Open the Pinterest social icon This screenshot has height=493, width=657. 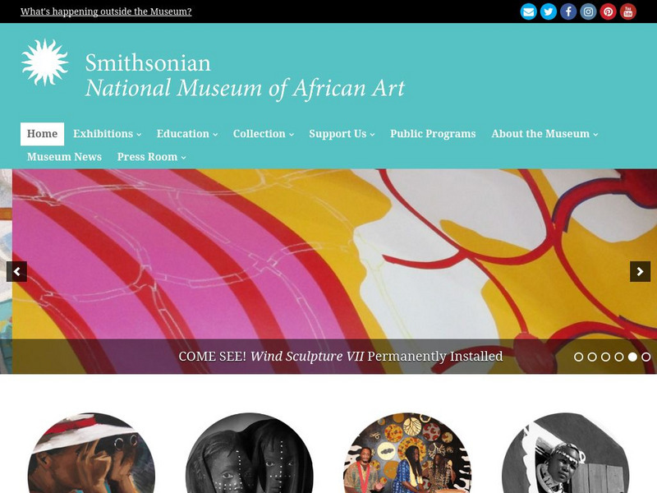click(x=608, y=12)
